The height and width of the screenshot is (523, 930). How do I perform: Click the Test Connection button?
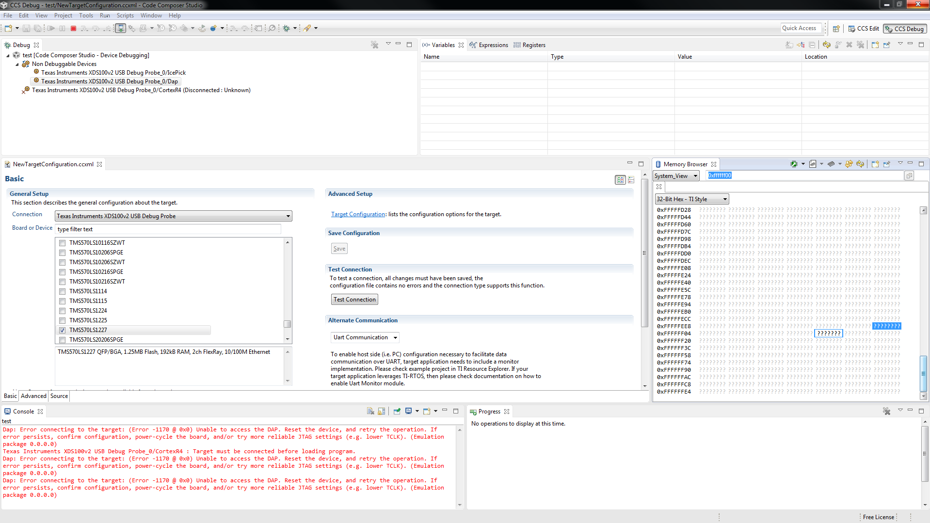(x=354, y=300)
